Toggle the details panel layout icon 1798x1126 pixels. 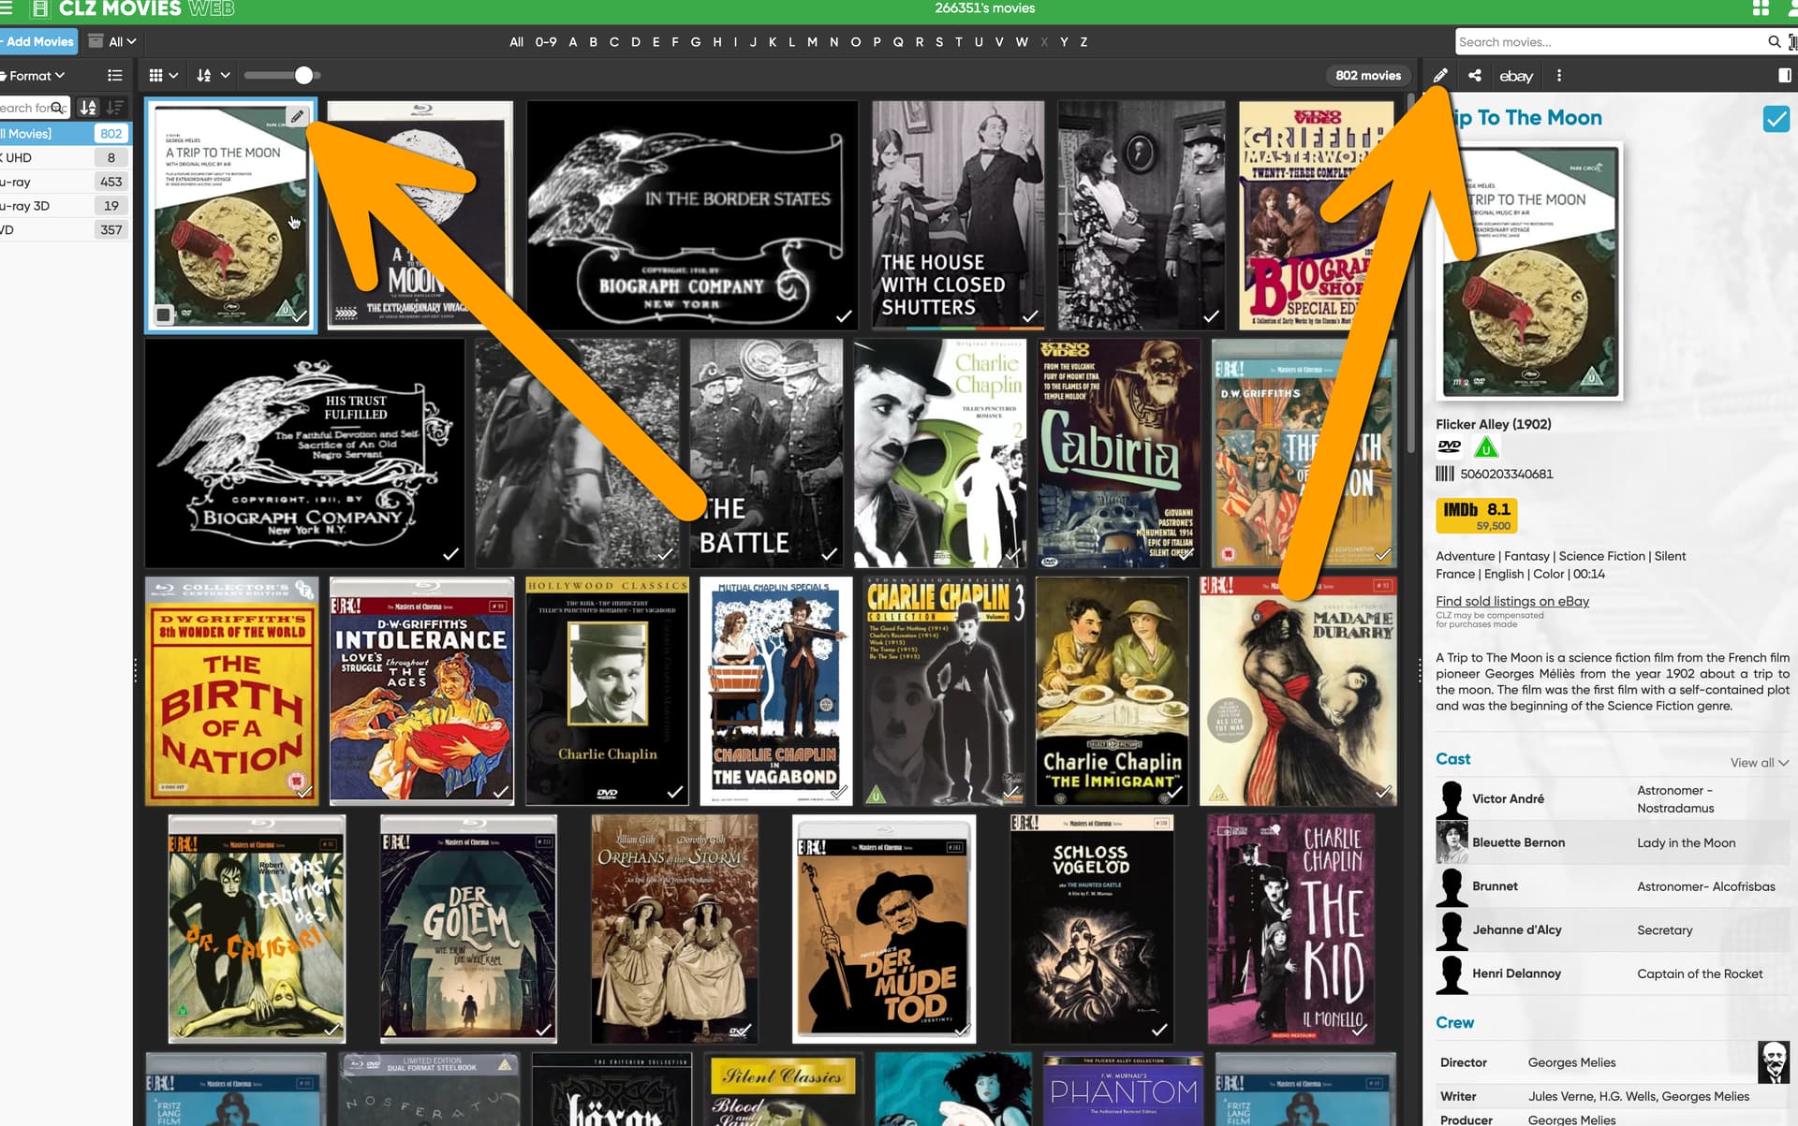click(x=1784, y=76)
